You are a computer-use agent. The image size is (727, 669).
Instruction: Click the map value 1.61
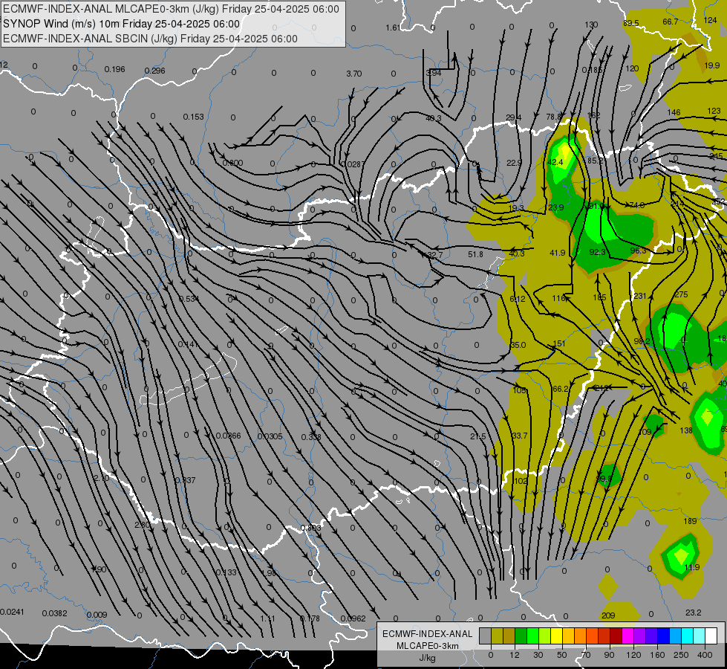tap(393, 28)
